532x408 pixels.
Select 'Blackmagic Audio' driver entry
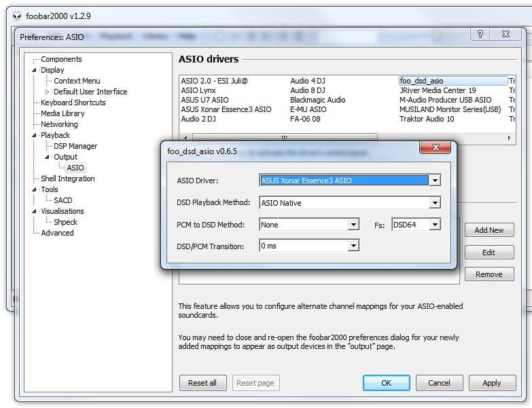pos(318,100)
